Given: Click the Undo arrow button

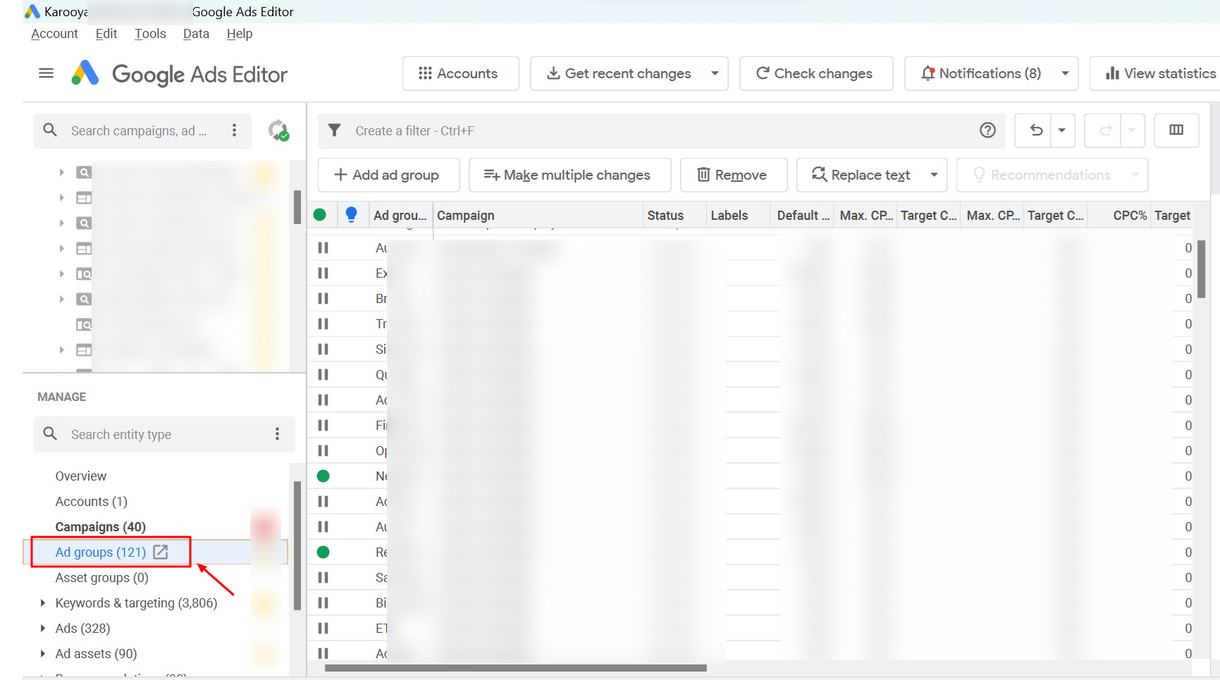Looking at the screenshot, I should click(x=1035, y=130).
